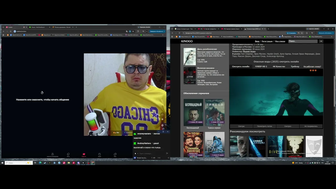Viewport: 336px width, 189px height.
Task: Select the 'ПЛЕЕР HD 2' player tab
Action: tap(261, 66)
